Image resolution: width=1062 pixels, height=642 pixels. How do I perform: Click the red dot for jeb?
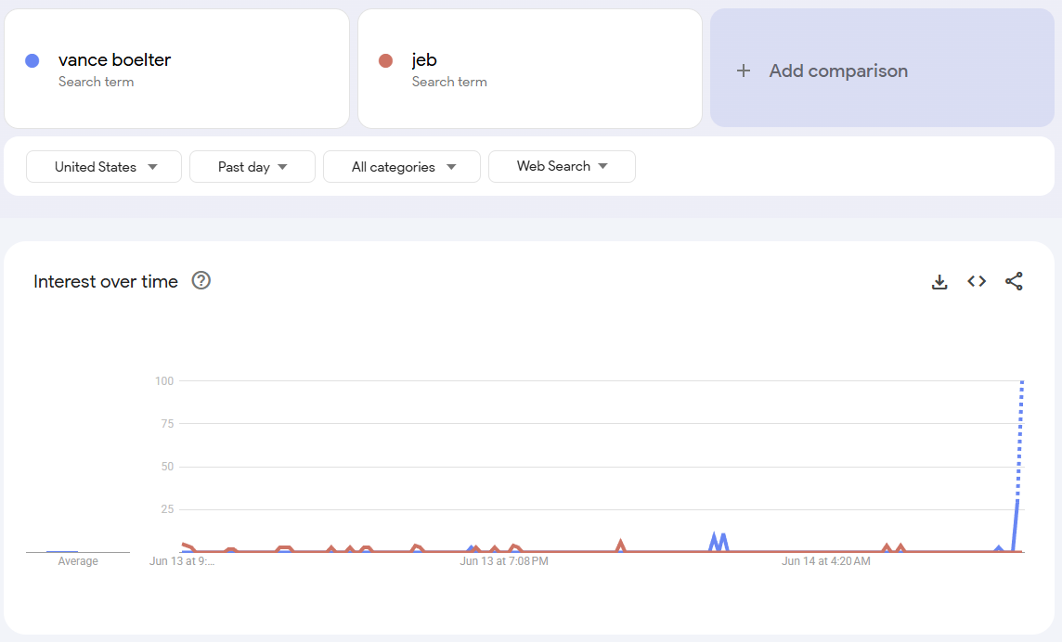click(x=385, y=61)
